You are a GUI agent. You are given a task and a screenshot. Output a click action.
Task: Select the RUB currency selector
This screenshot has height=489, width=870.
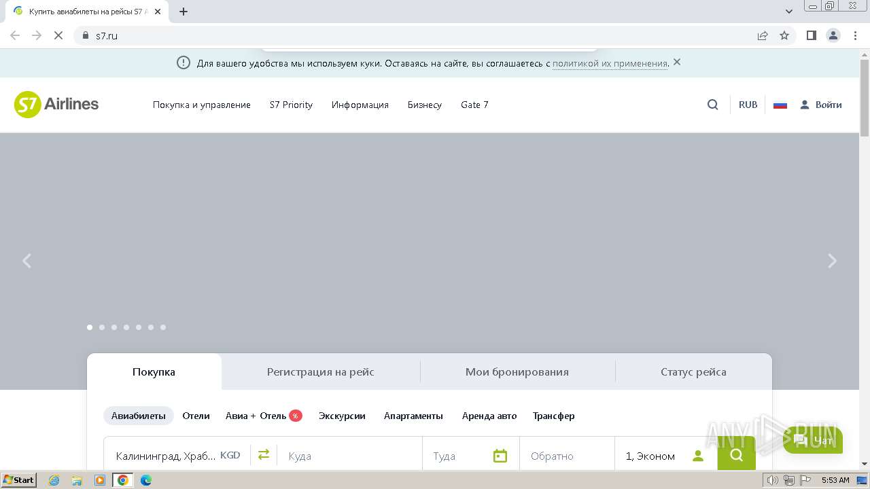tap(748, 105)
